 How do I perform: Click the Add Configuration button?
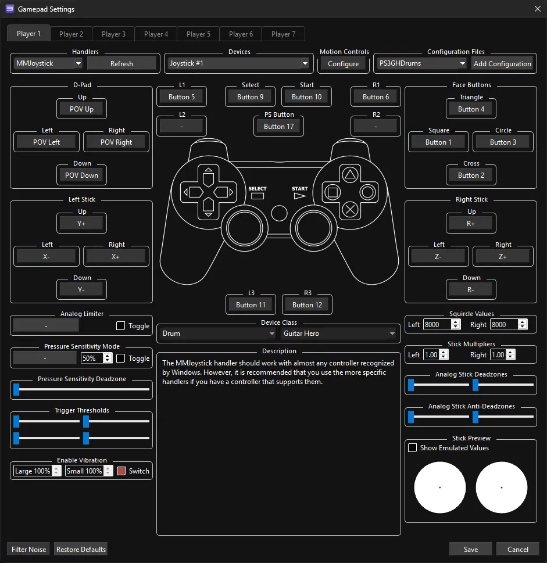[502, 63]
